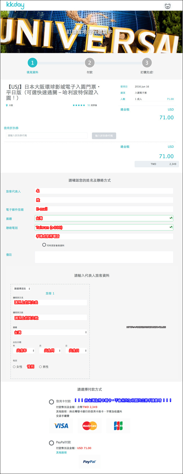Click the product title text
This screenshot has width=183, height=474.
(x=53, y=92)
